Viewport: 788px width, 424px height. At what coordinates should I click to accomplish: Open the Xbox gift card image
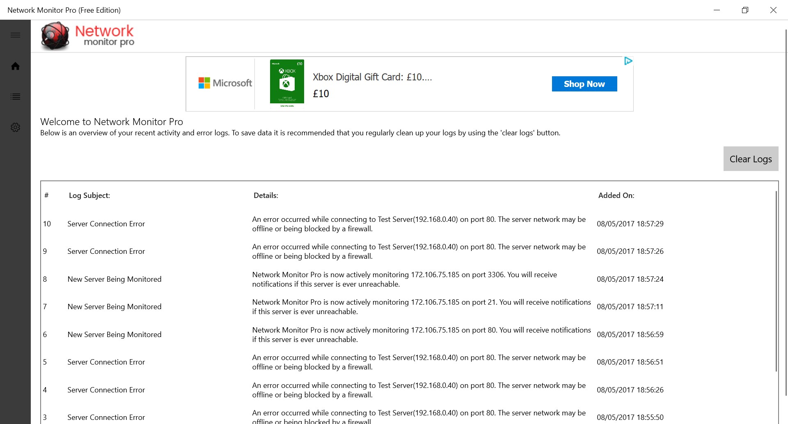point(287,82)
